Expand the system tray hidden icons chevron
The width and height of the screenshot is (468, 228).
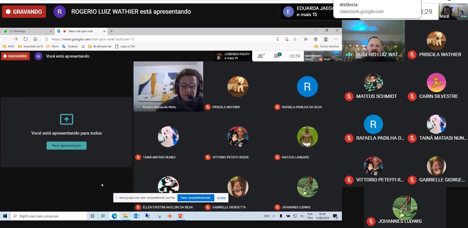pyautogui.click(x=274, y=216)
